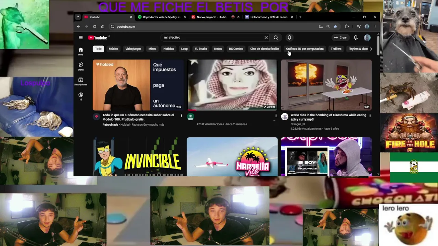The image size is (438, 246).
Task: Select the Videojuegos filter chip
Action: 133,49
